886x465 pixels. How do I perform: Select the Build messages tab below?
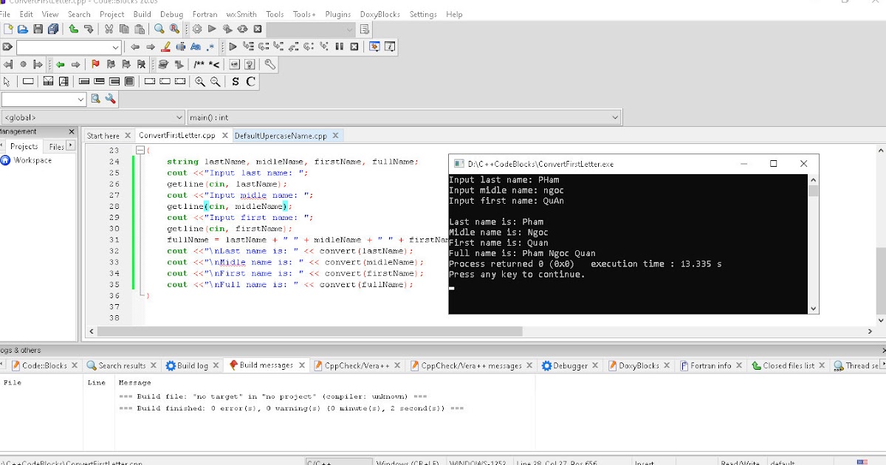tap(266, 365)
